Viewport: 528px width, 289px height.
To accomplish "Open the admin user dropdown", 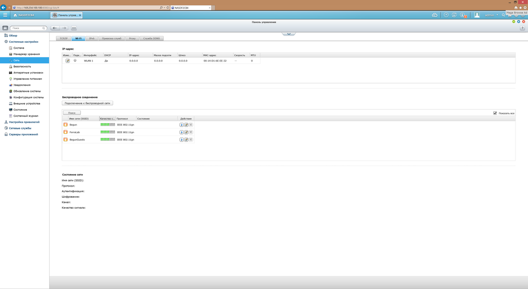I will (490, 15).
